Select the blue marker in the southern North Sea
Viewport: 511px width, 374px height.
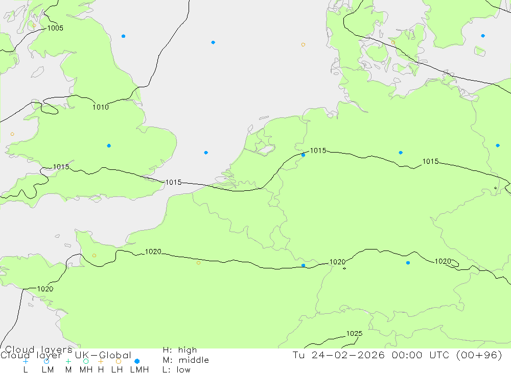coord(206,153)
